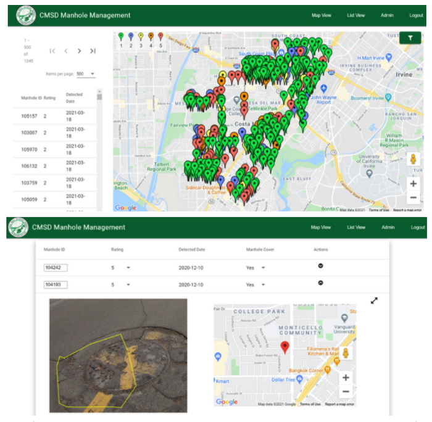Open Admin in top header
This screenshot has height=422, width=432.
click(x=387, y=15)
